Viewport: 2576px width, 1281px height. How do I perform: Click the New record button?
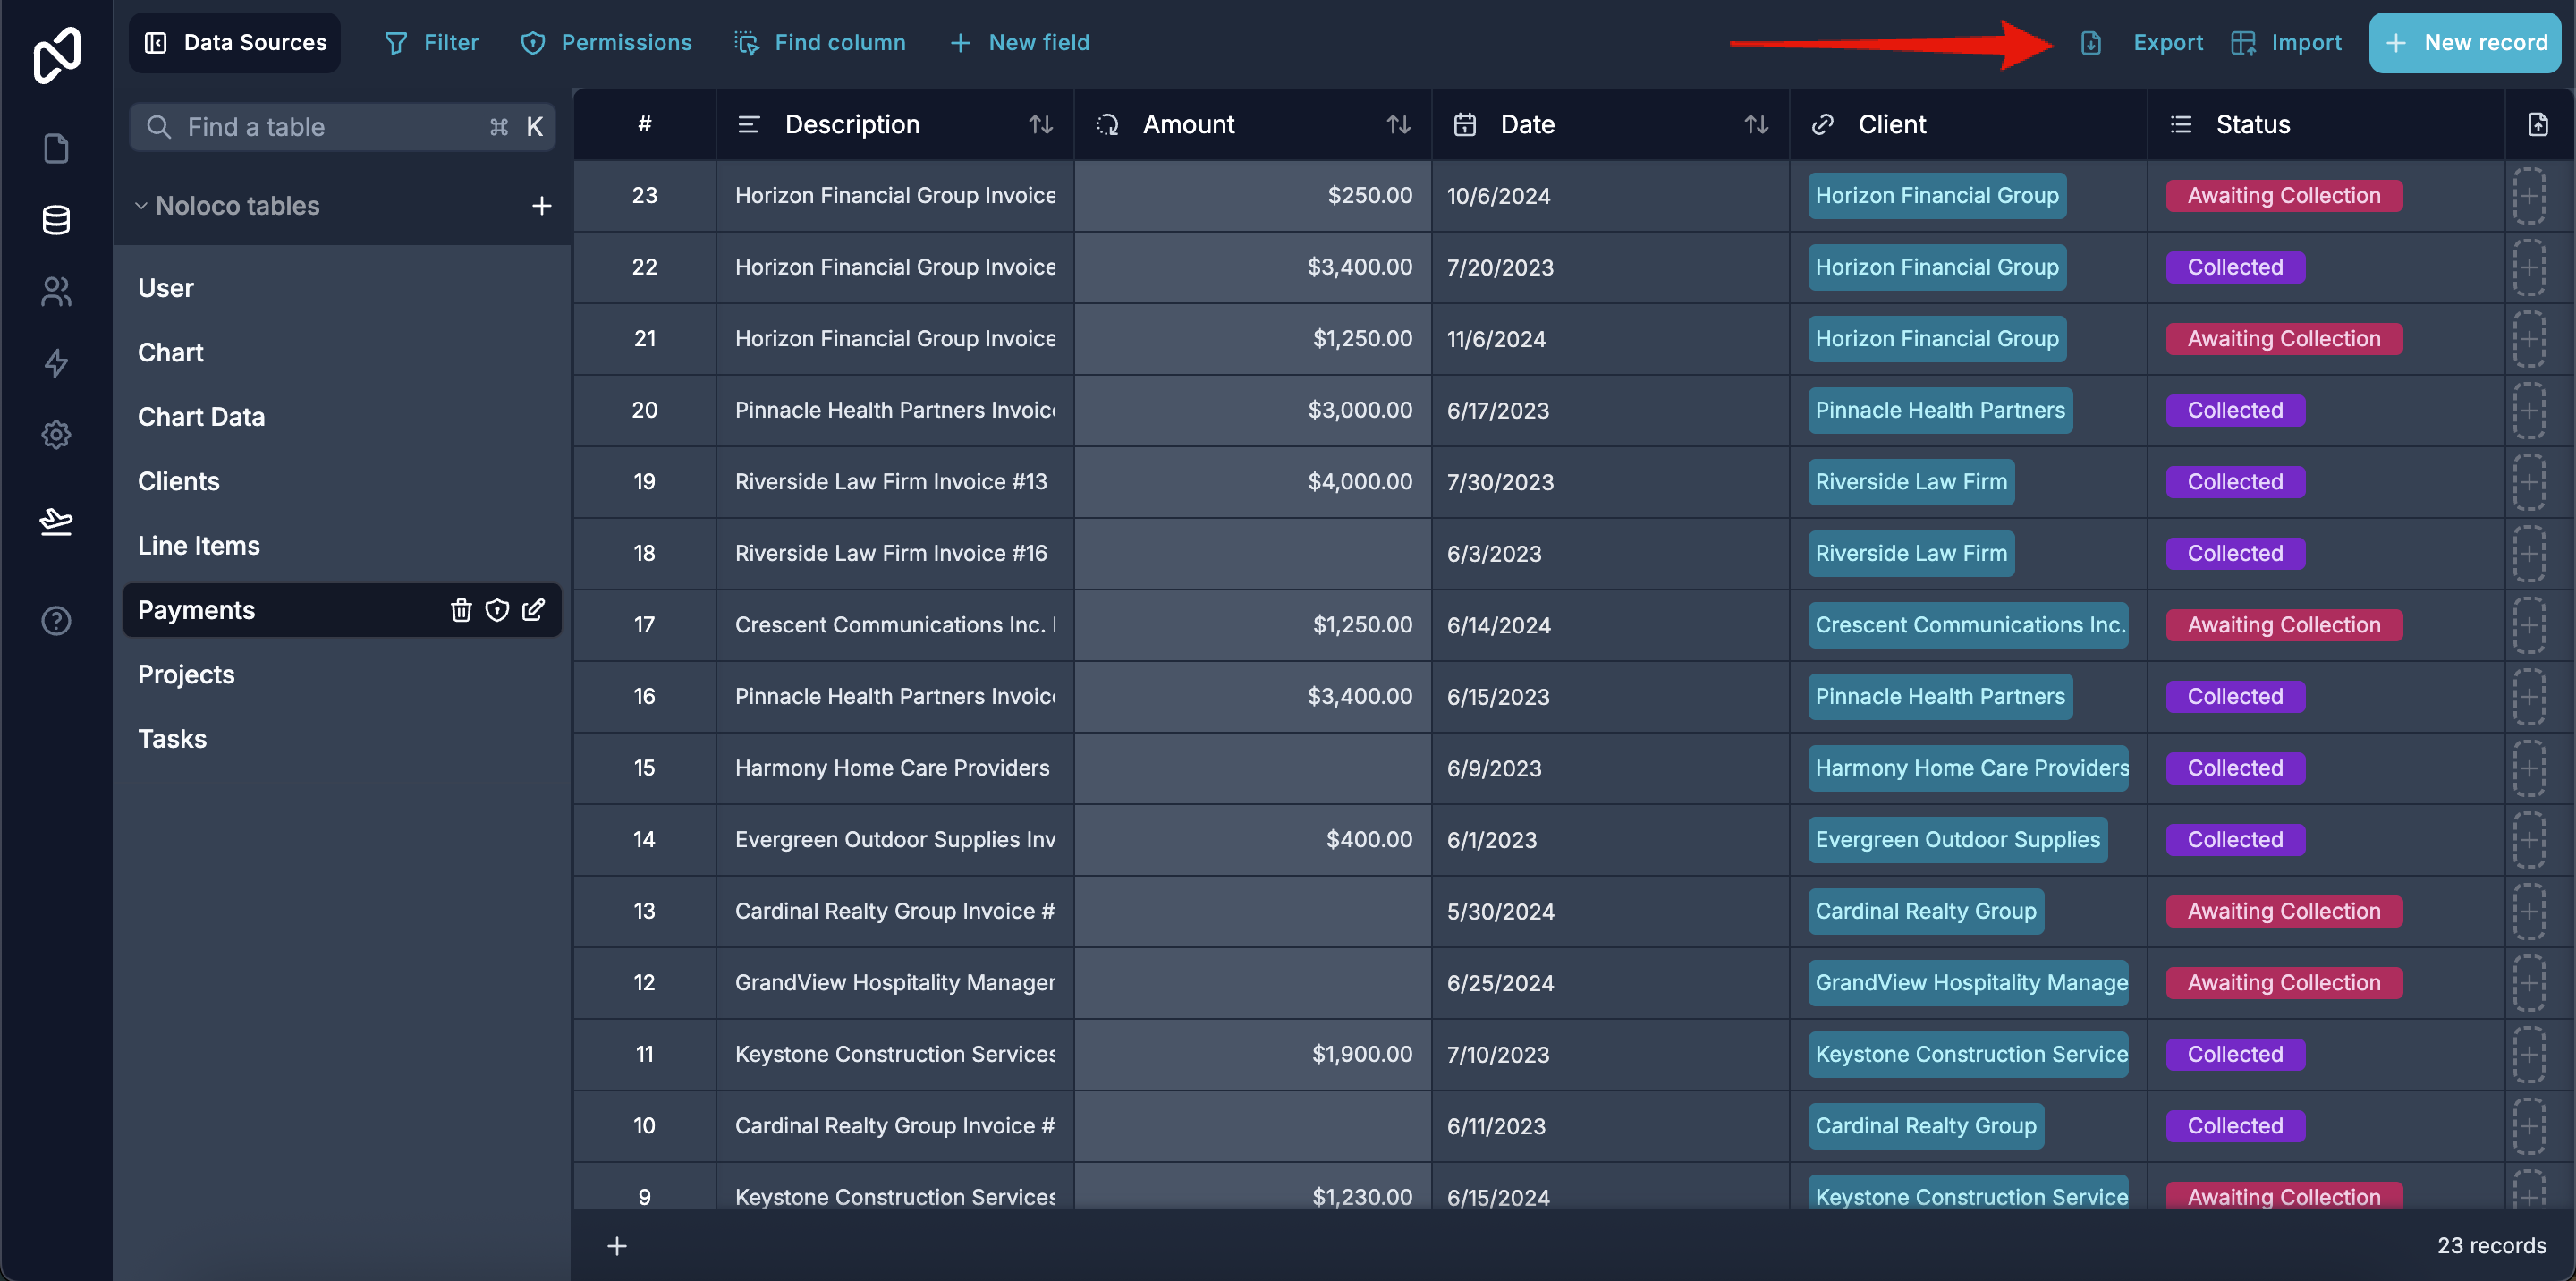[x=2464, y=43]
